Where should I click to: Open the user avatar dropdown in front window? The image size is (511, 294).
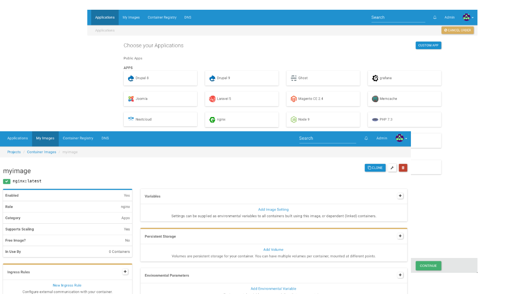[401, 139]
